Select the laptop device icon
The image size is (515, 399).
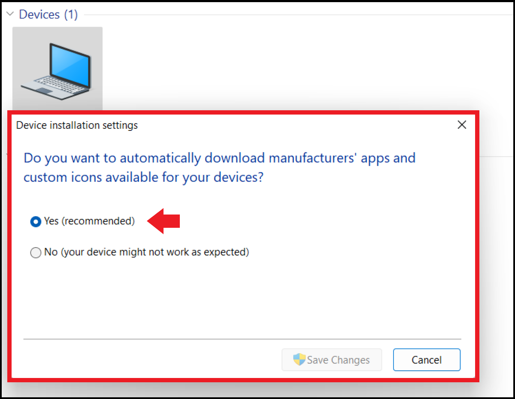(58, 68)
